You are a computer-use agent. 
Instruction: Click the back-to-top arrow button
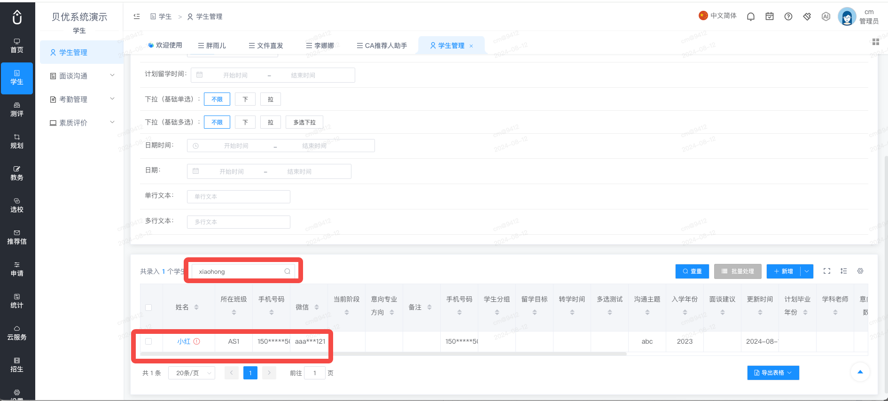click(860, 372)
